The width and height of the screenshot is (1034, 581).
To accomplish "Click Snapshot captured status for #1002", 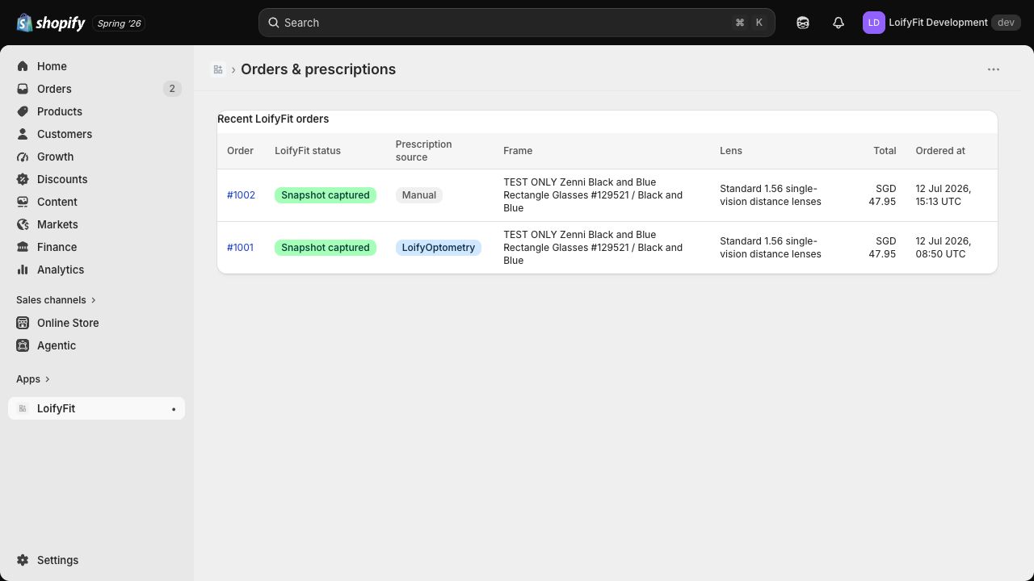I will point(326,195).
